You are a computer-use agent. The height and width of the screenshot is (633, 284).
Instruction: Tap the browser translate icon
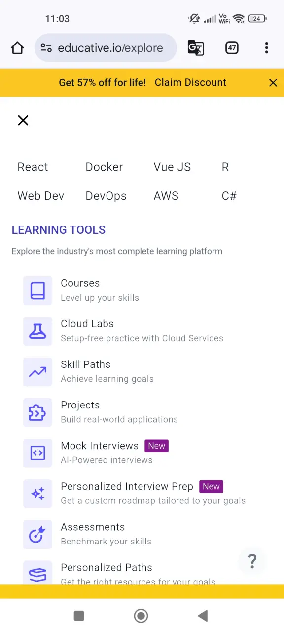(x=196, y=48)
